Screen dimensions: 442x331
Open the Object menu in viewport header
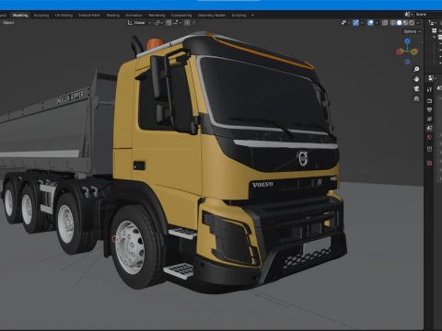8,23
